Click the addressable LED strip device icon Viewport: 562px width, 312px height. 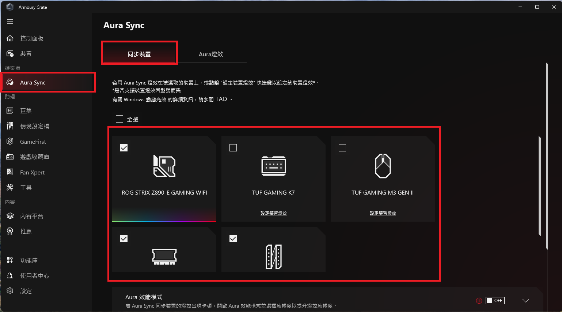pyautogui.click(x=273, y=256)
